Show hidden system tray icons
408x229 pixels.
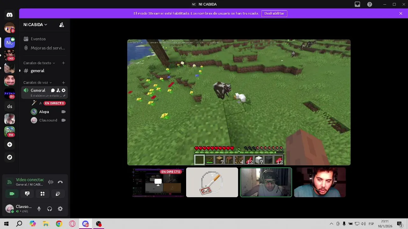pos(331,224)
